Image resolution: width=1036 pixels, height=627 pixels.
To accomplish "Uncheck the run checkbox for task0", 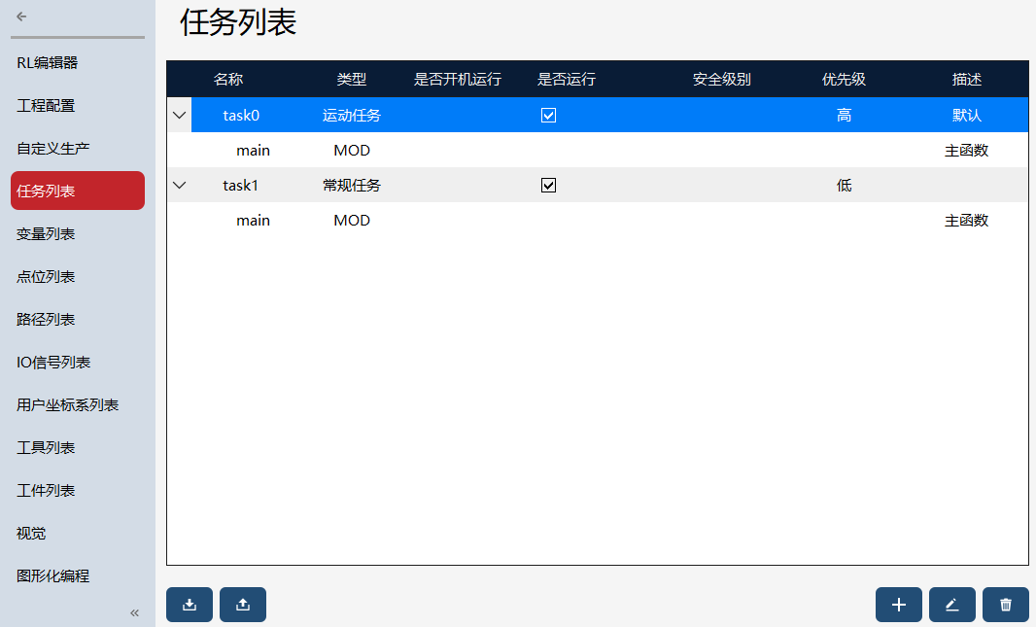I will [548, 115].
